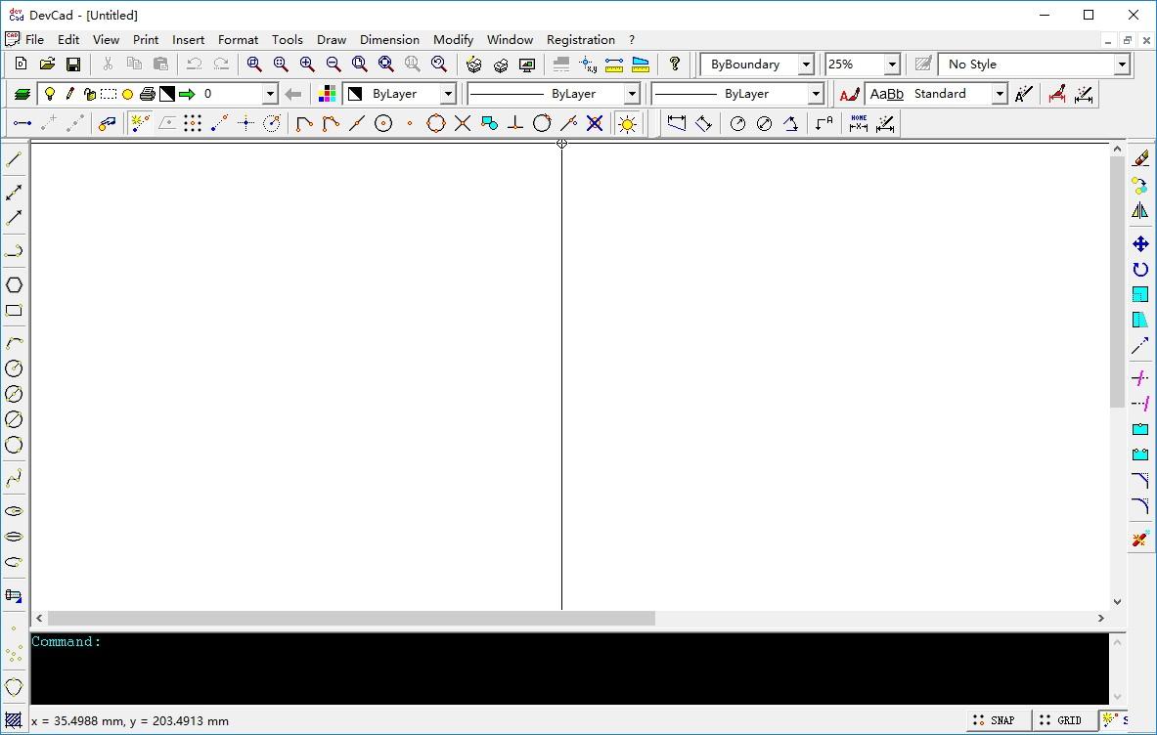Viewport: 1157px width, 735px height.
Task: Select the hexagon Polygon draw tool
Action: [14, 284]
